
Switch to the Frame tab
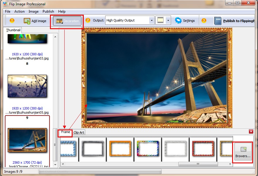pos(66,132)
